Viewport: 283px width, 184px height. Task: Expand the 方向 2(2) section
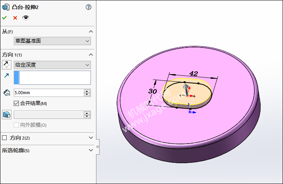click(91, 138)
